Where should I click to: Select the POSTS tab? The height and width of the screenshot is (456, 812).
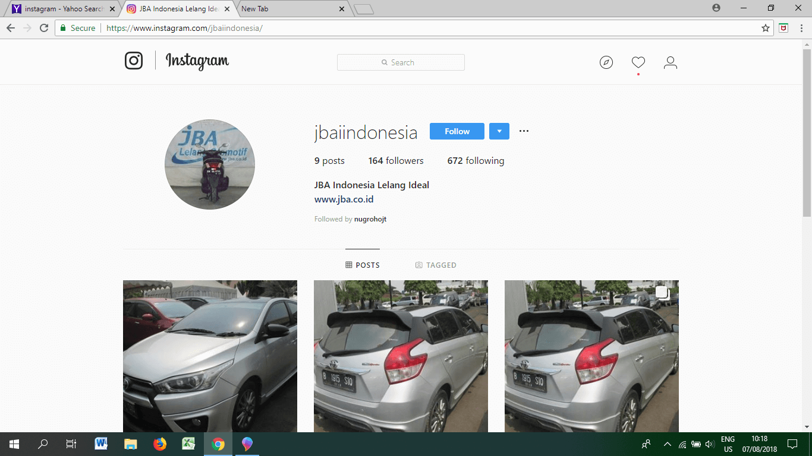click(x=363, y=265)
